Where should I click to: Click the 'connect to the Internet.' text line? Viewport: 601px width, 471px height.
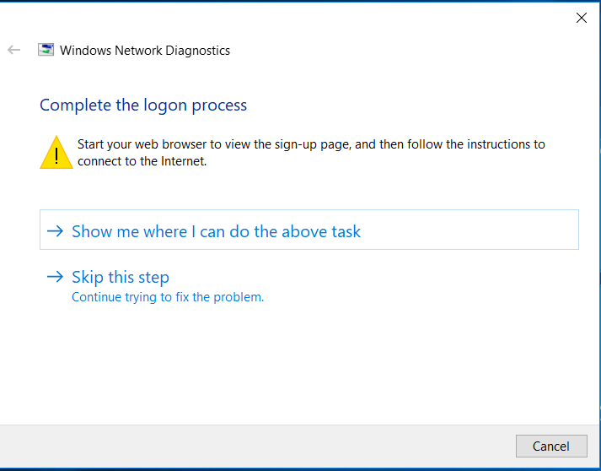pos(142,161)
